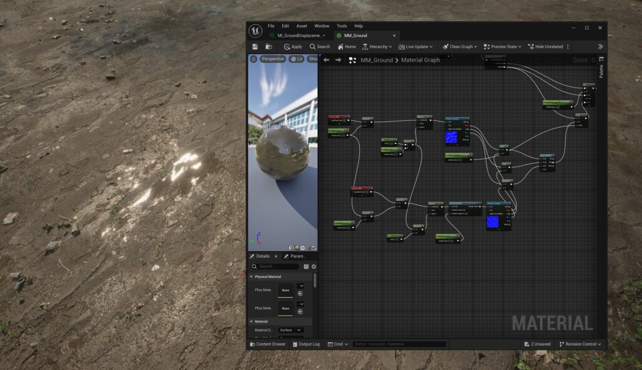Collapse the Physical Material section
The width and height of the screenshot is (642, 370).
tap(252, 276)
